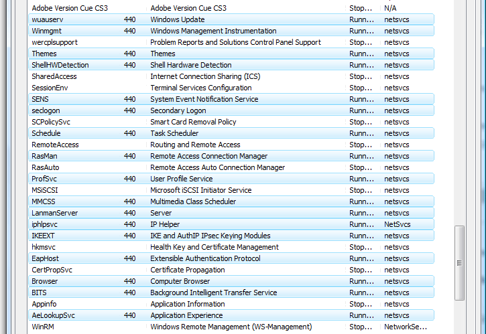Select the MMCSS service row

[x=231, y=201]
